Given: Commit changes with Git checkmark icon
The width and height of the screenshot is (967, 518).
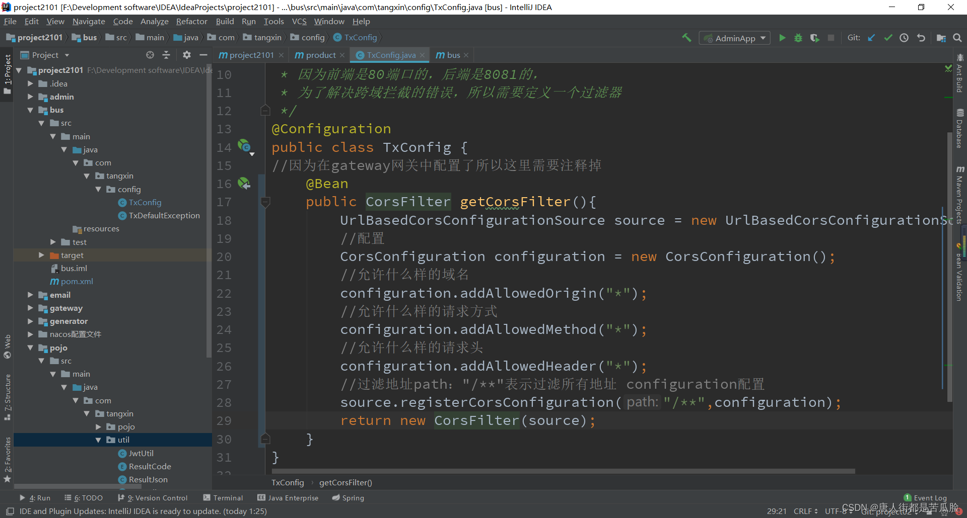Looking at the screenshot, I should click(x=888, y=38).
